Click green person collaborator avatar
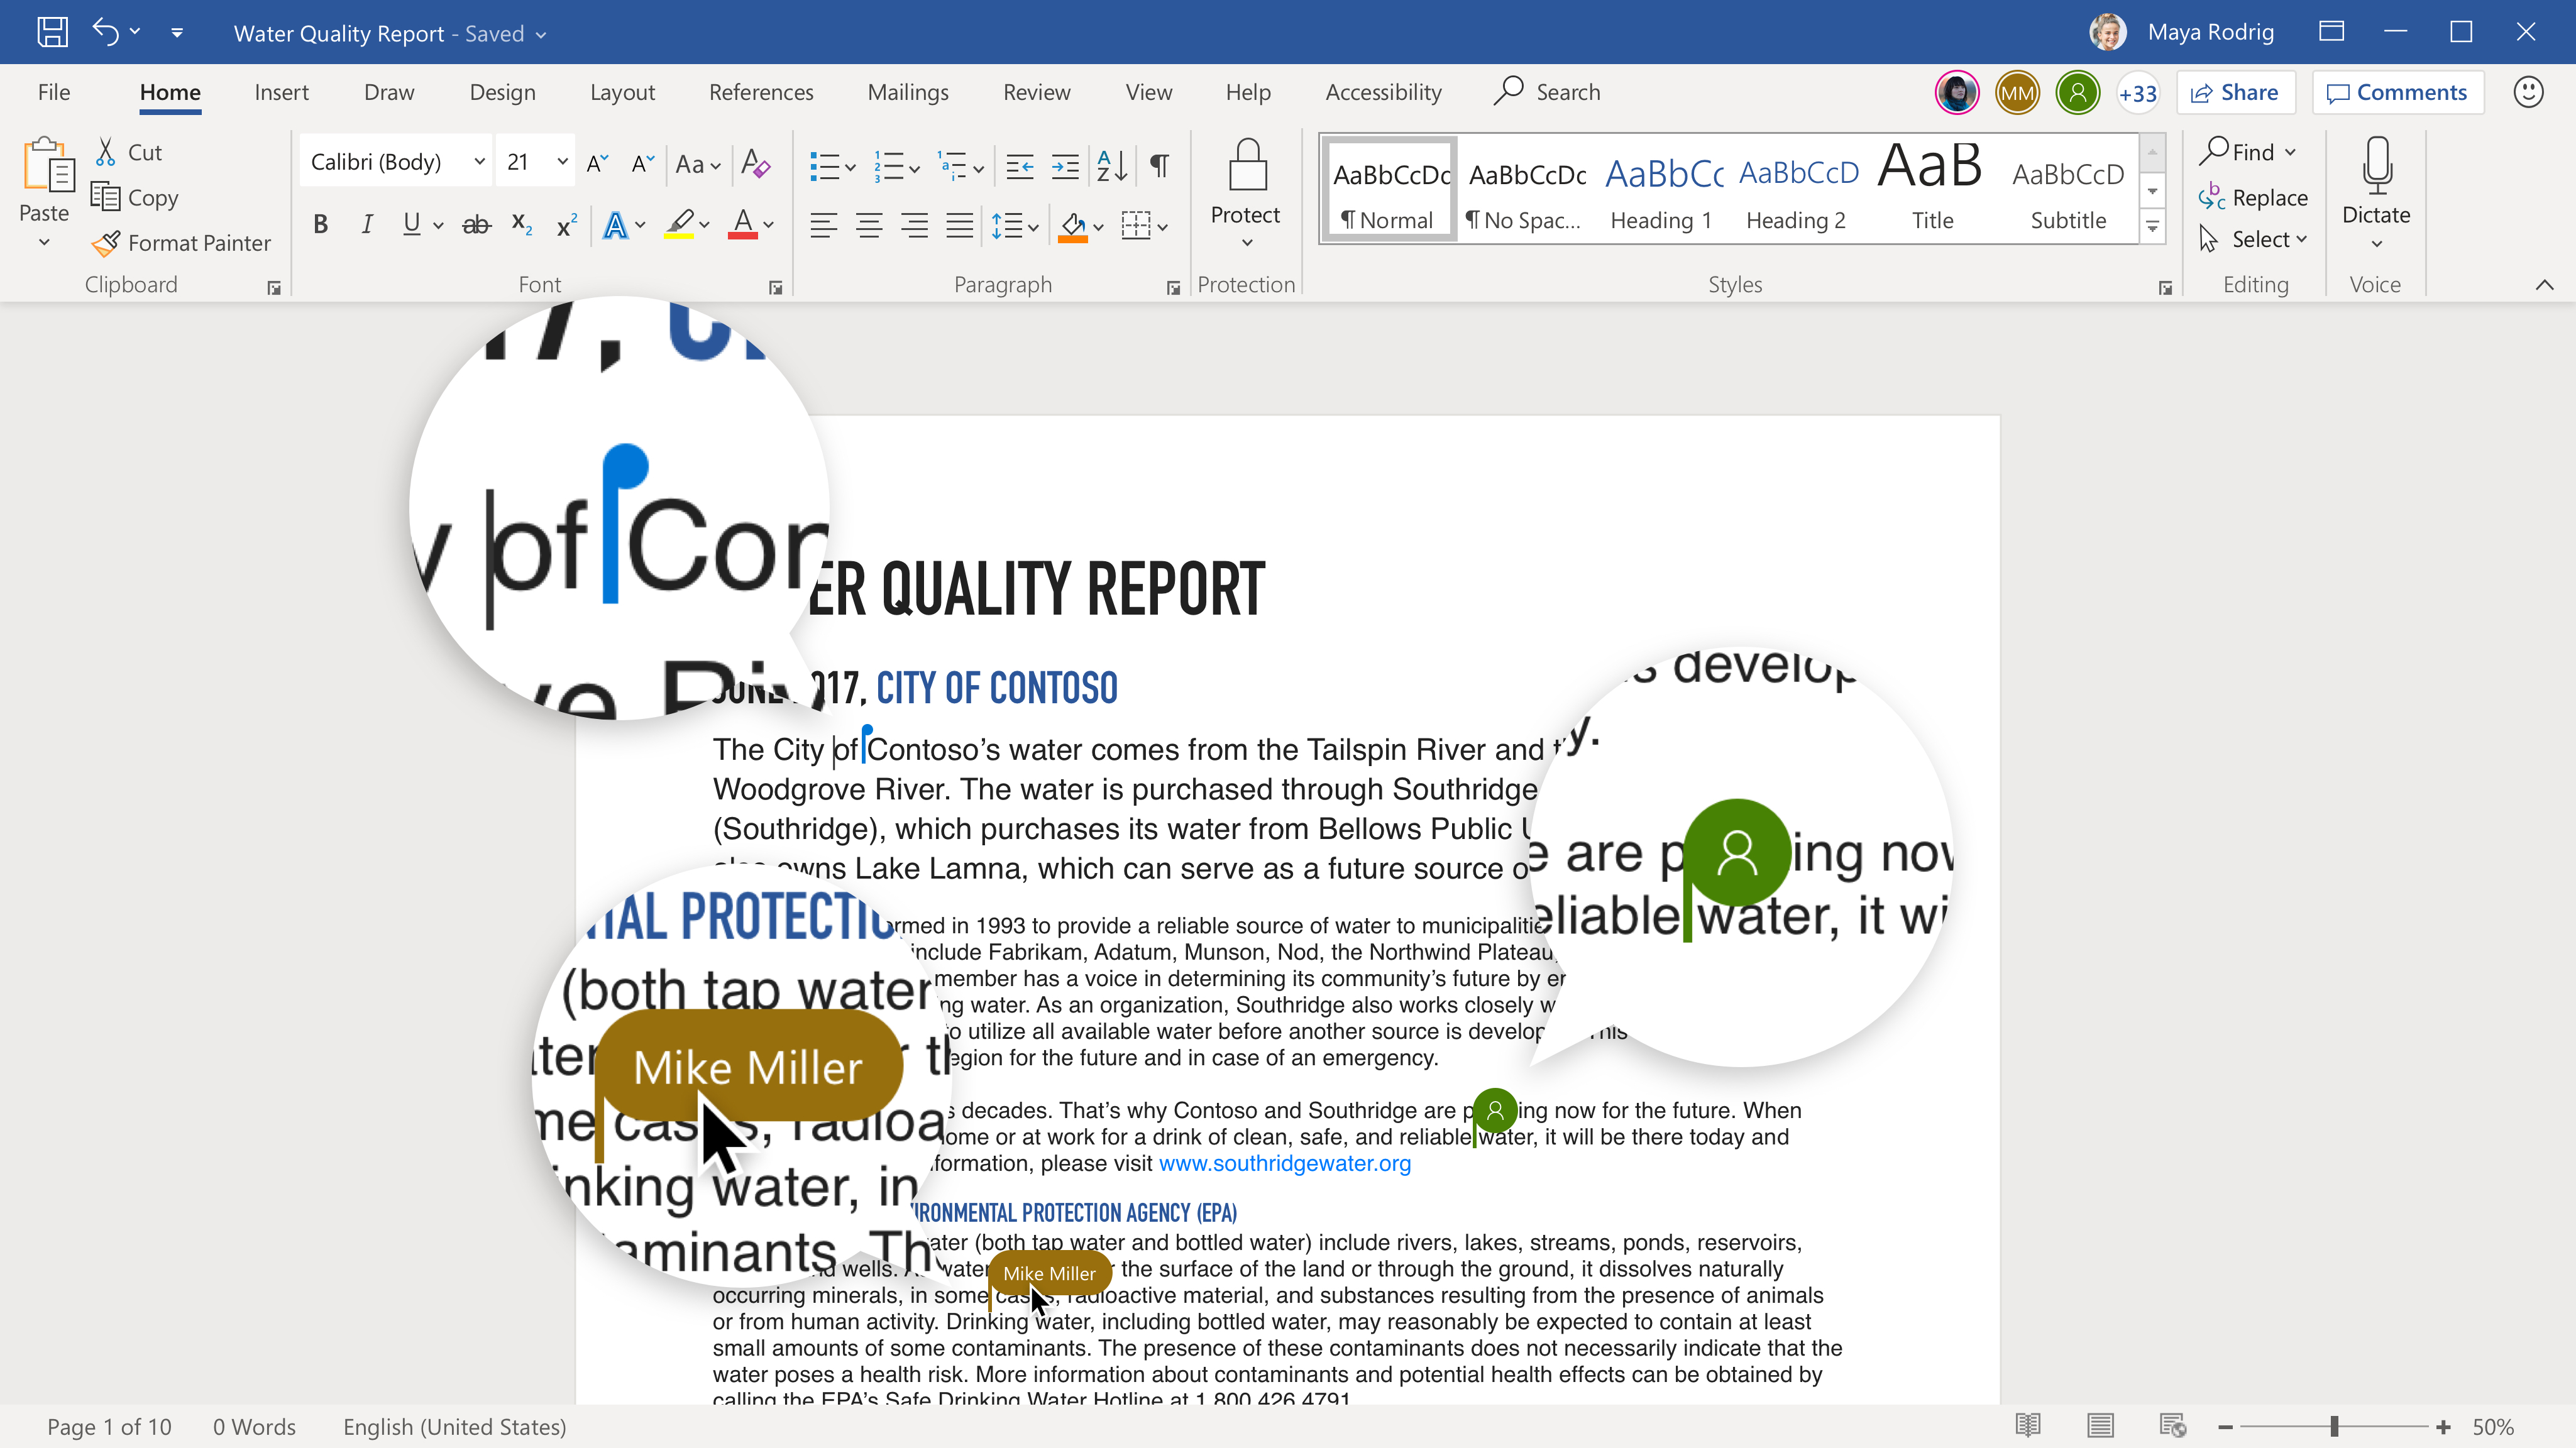 (x=2077, y=93)
